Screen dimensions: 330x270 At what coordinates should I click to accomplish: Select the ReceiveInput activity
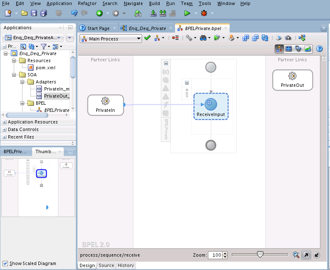[211, 107]
